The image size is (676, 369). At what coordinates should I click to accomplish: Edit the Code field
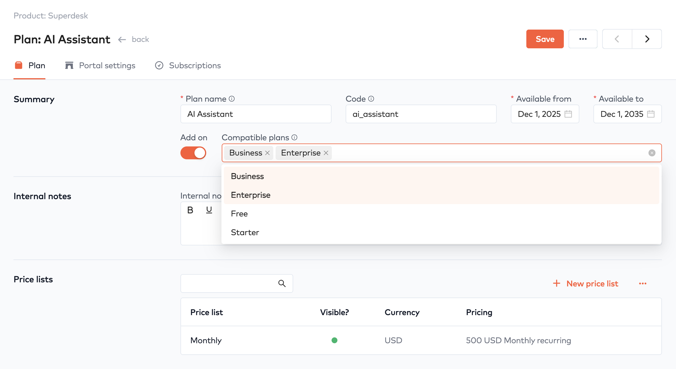coord(421,114)
